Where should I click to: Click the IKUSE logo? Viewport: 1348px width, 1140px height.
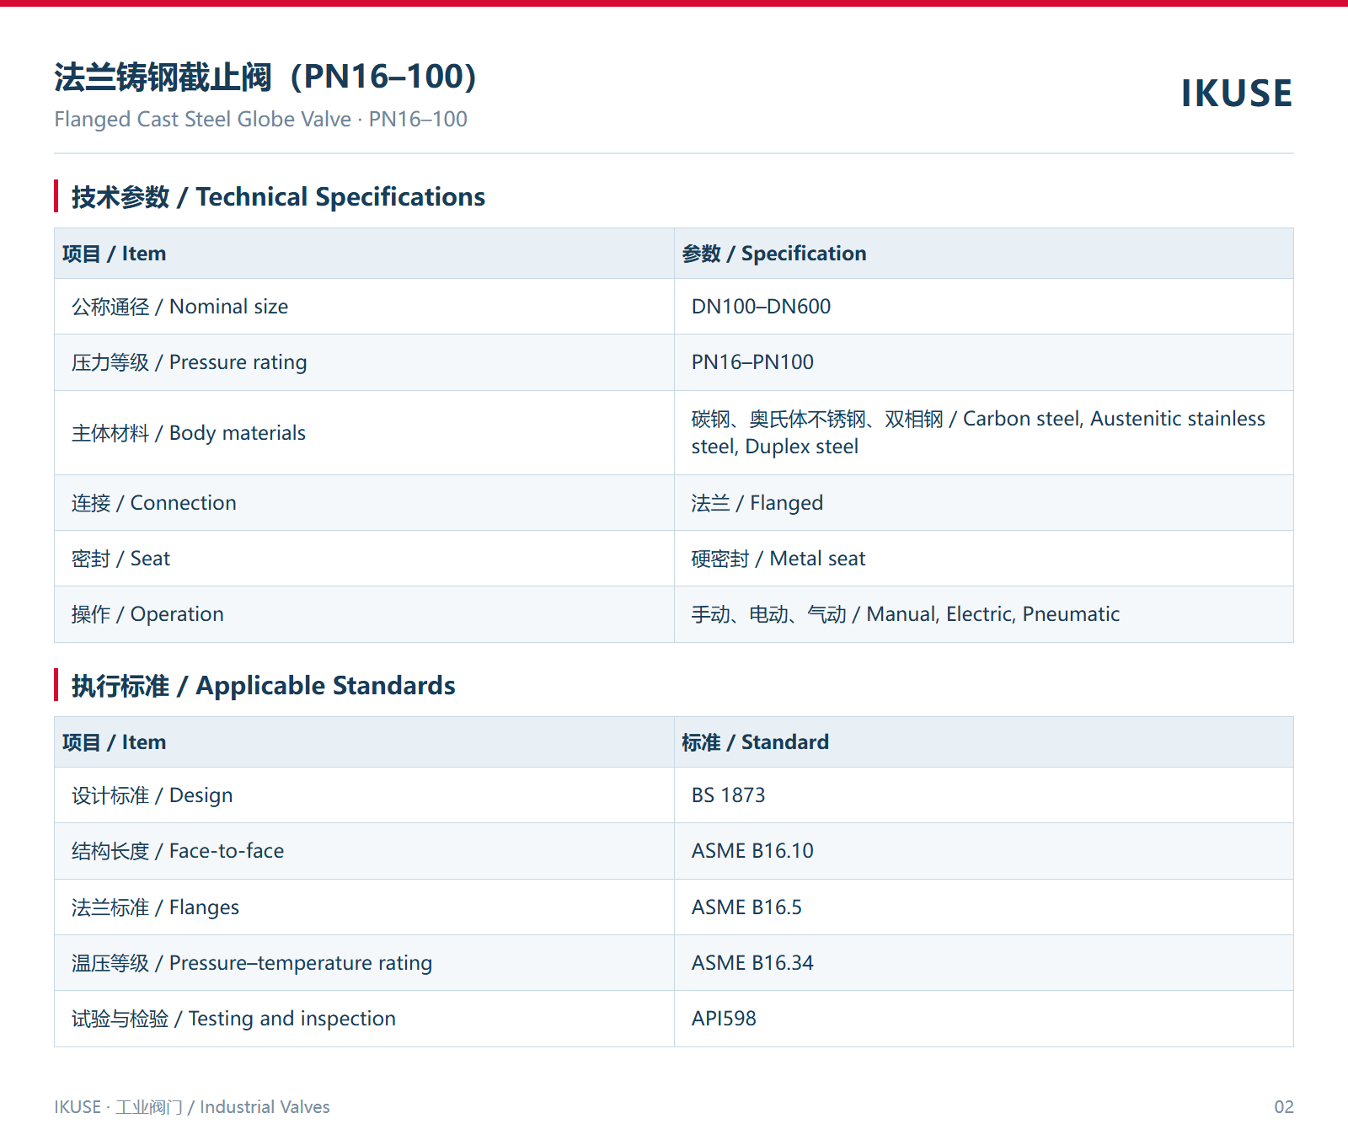pos(1236,94)
